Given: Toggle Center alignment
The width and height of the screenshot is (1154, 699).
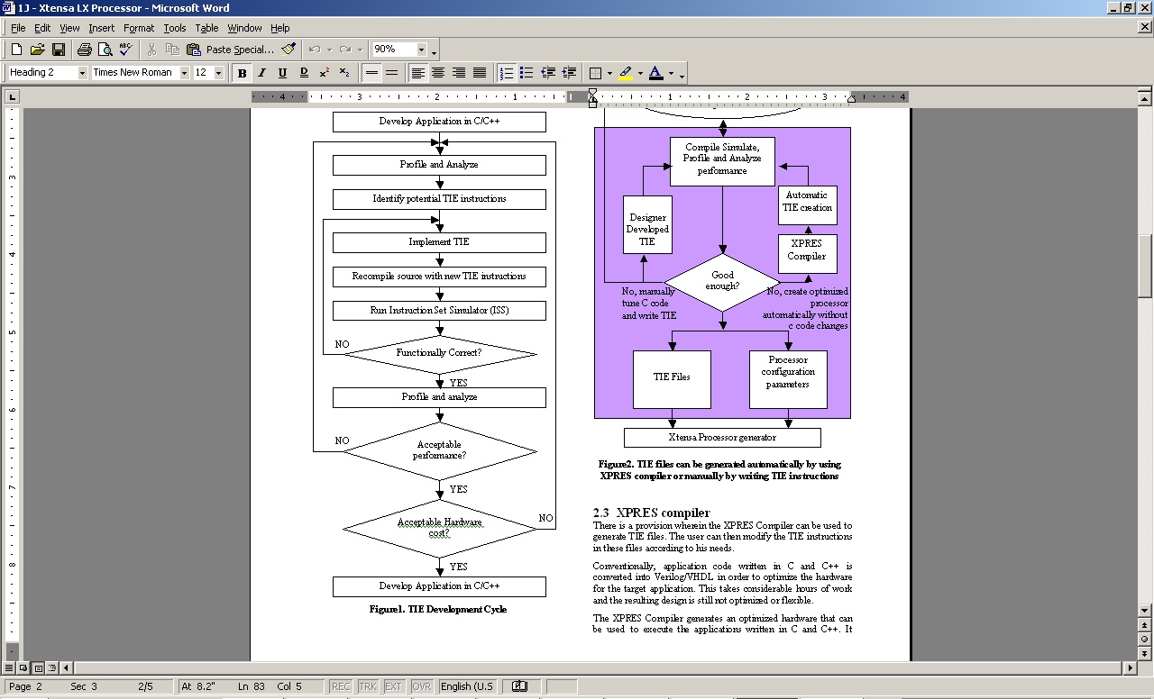Looking at the screenshot, I should click(438, 73).
